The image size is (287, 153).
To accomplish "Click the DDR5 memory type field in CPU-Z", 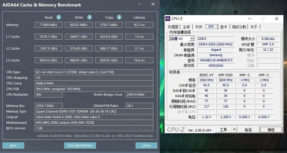I will [216, 39].
